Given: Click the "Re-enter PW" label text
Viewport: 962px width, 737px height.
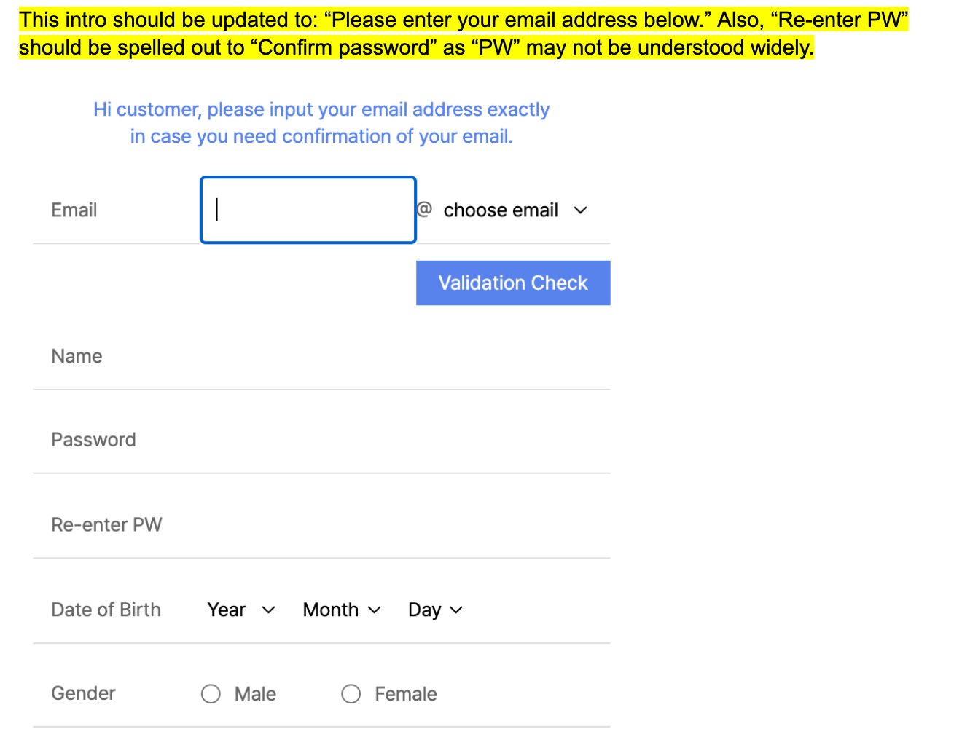Looking at the screenshot, I should [x=106, y=525].
